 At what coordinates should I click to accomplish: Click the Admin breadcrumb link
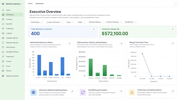pyautogui.click(x=30, y=4)
